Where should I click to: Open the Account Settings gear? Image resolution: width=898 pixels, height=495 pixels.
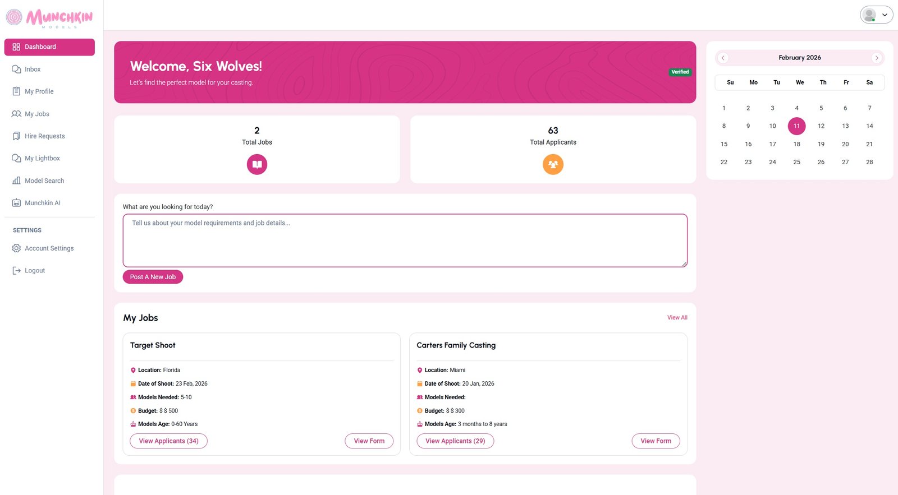click(16, 248)
